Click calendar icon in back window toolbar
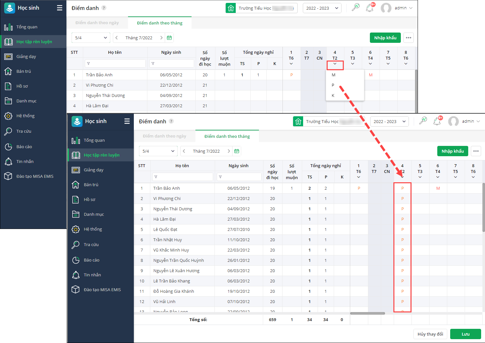The image size is (485, 343). pyautogui.click(x=169, y=38)
